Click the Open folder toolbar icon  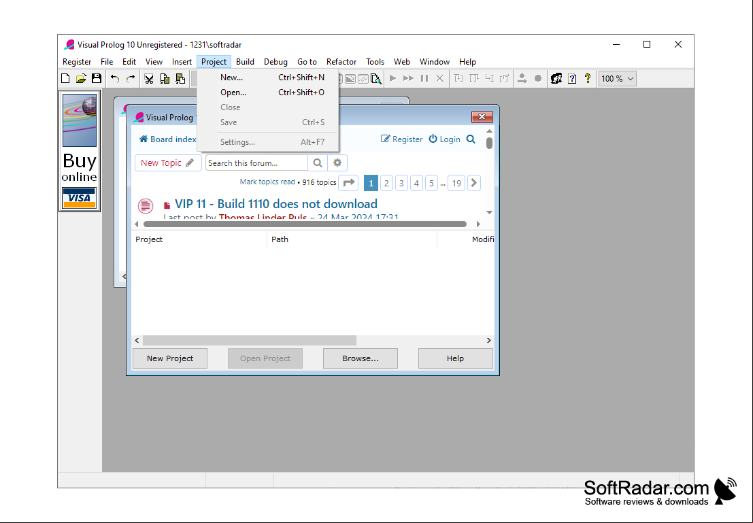click(81, 78)
